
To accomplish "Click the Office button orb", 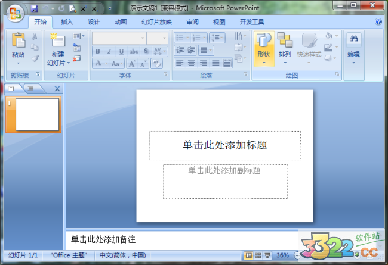I will (15, 13).
